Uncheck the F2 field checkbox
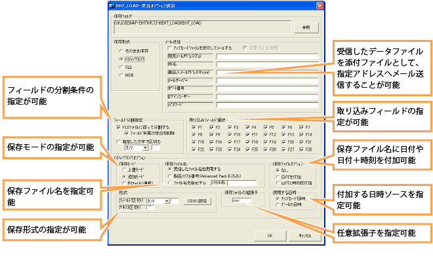This screenshot has height=260, width=433. click(x=211, y=127)
